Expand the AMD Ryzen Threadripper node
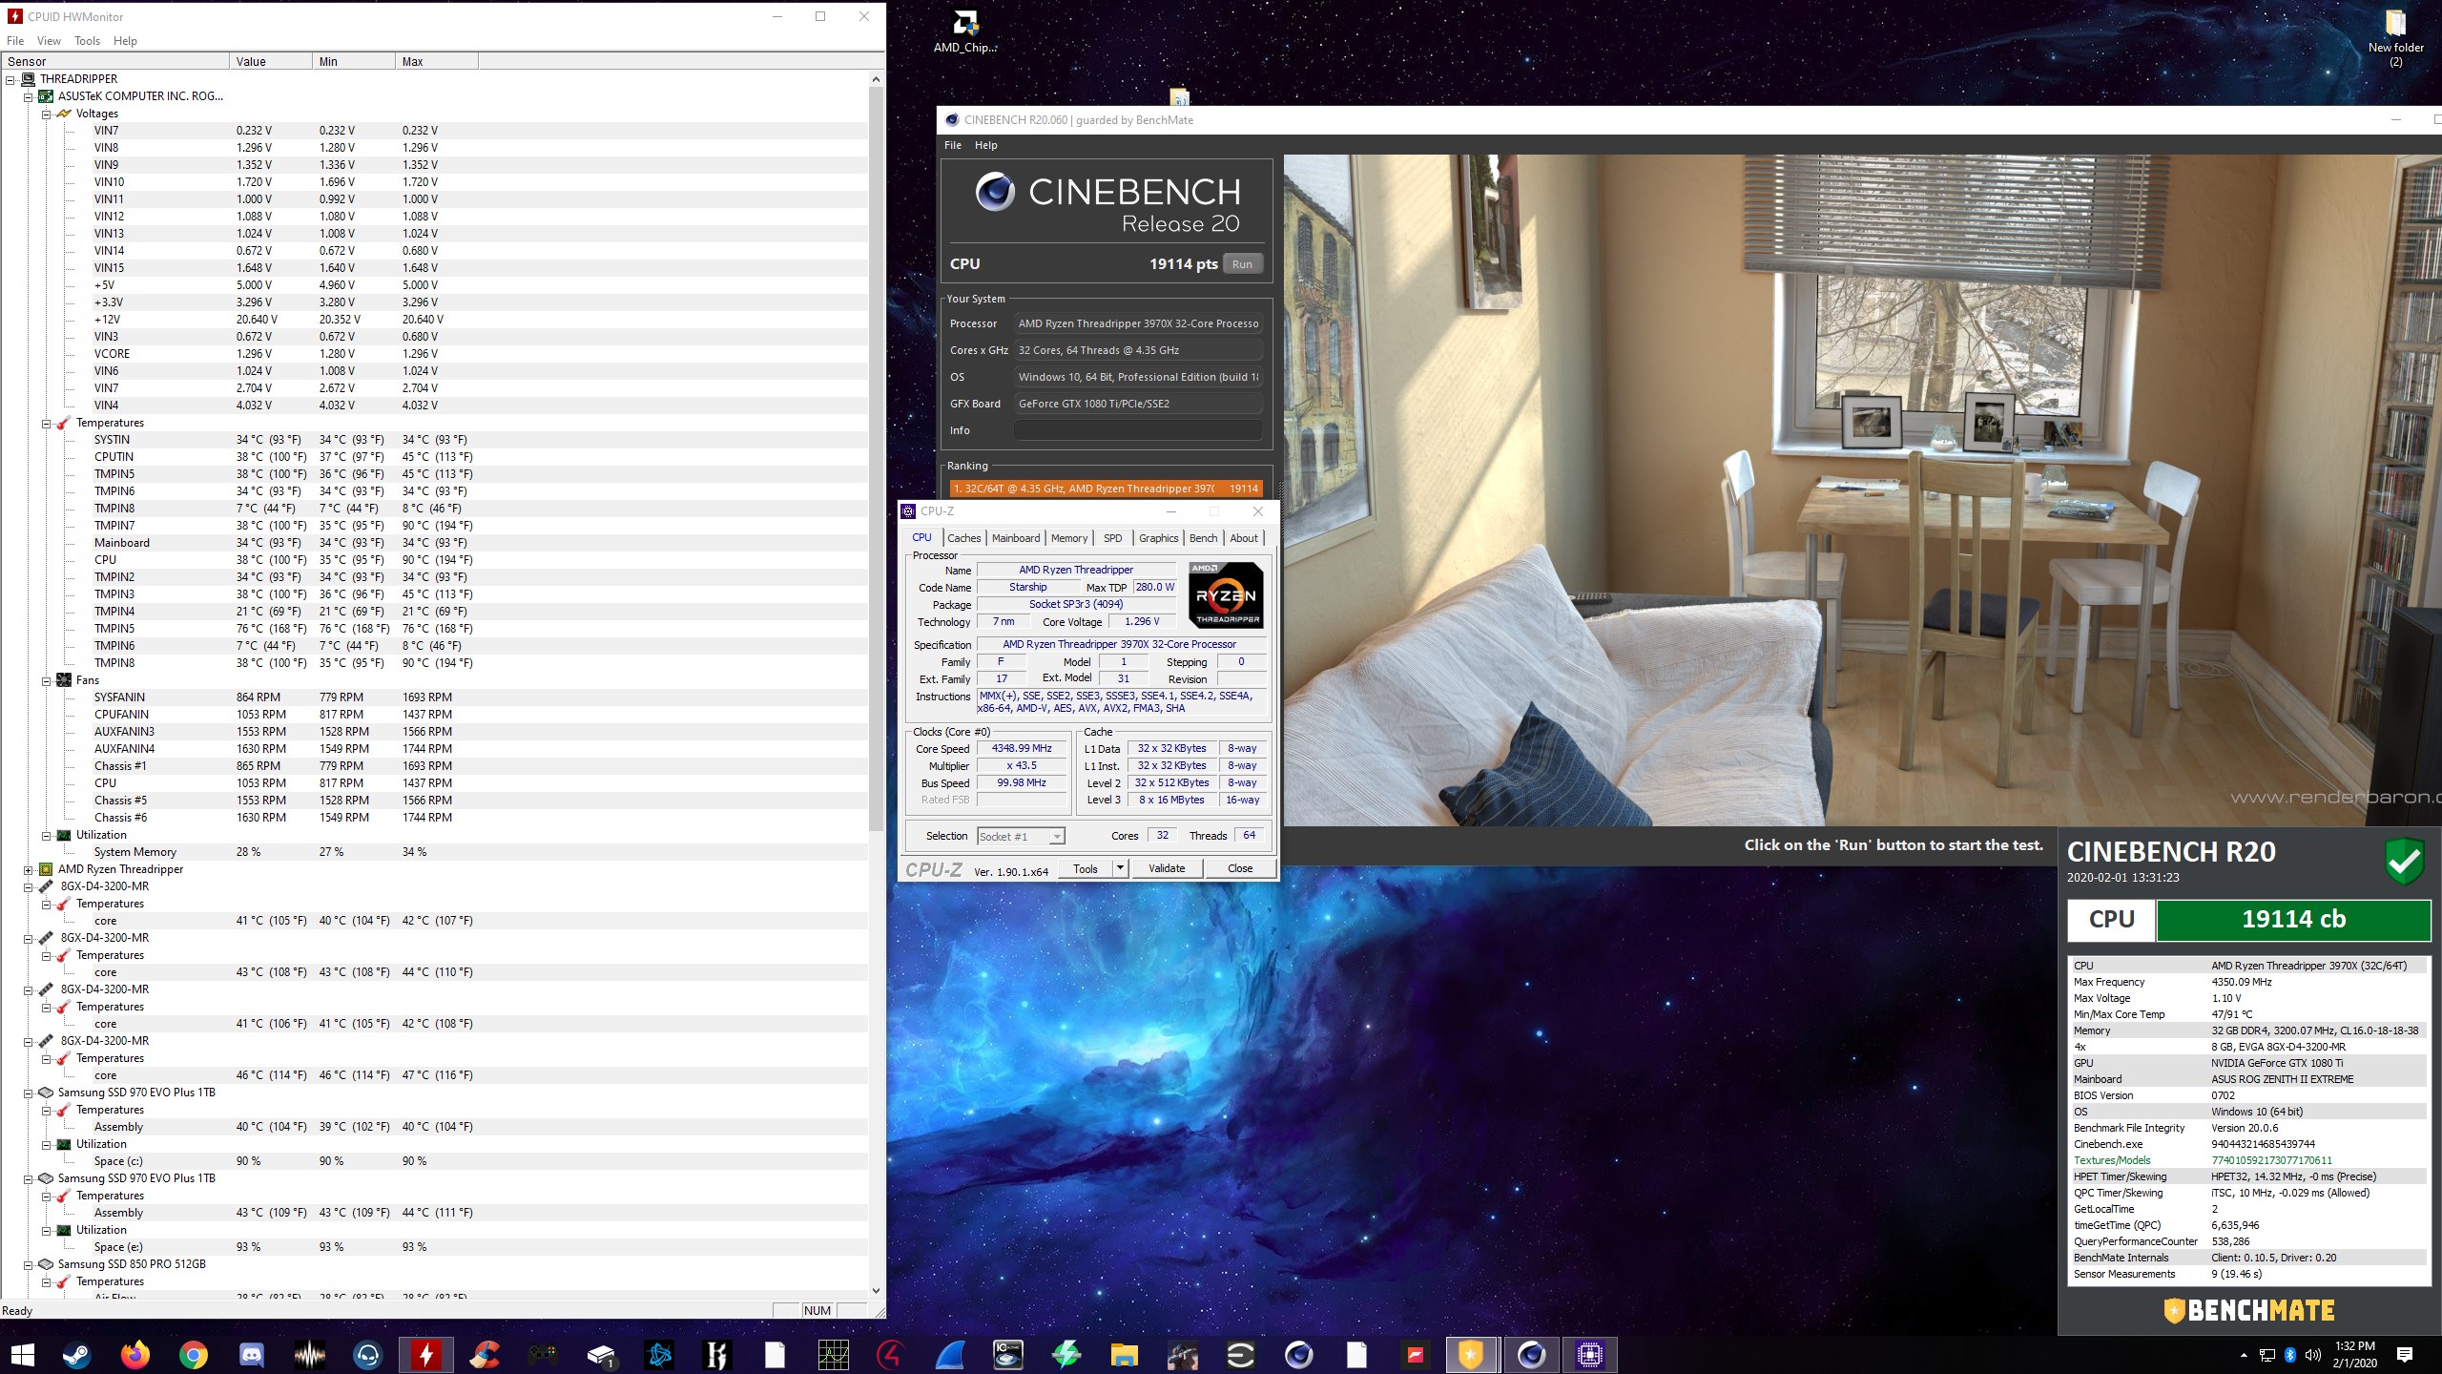The image size is (2442, 1374). click(29, 869)
